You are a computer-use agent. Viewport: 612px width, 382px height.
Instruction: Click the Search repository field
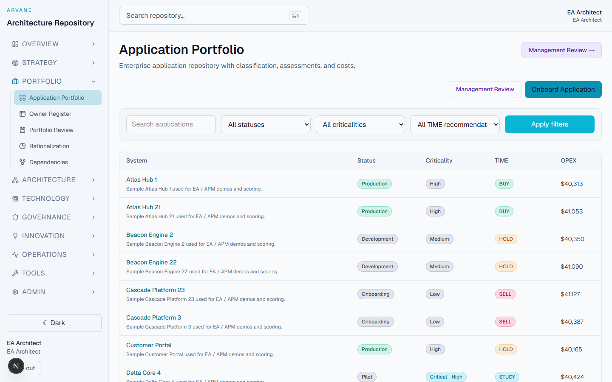point(214,16)
